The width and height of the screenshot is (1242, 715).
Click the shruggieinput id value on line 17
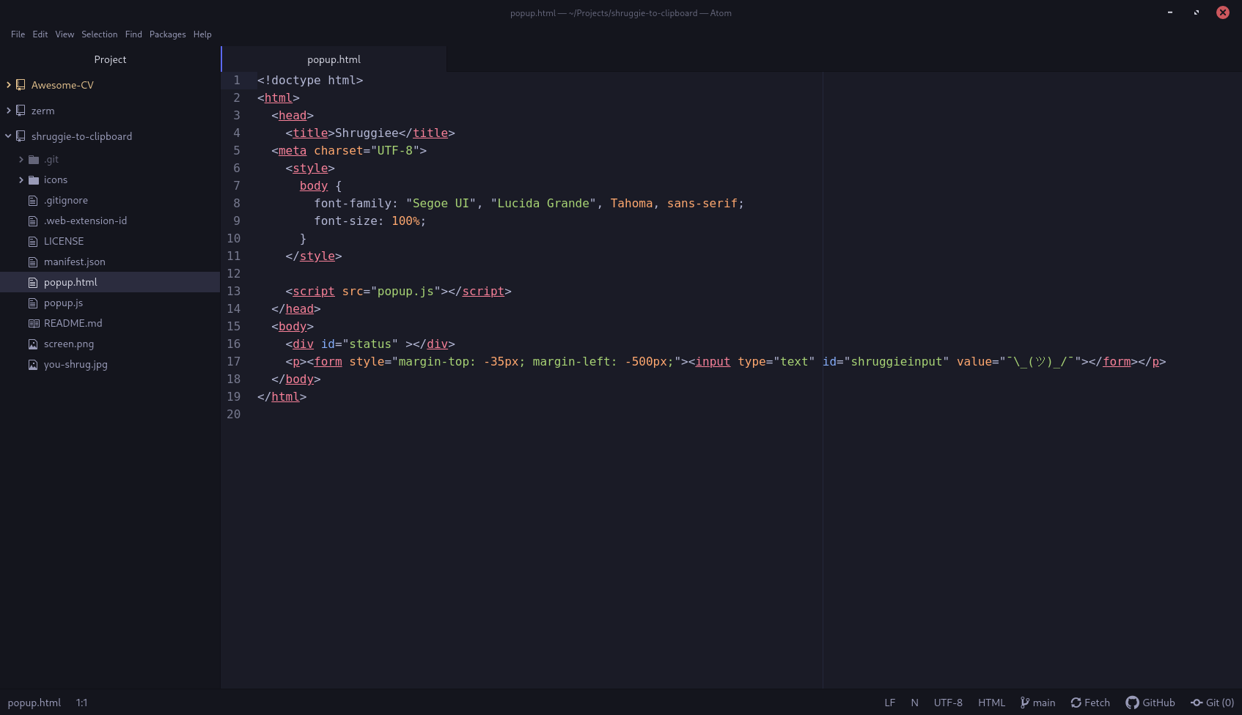pos(897,361)
